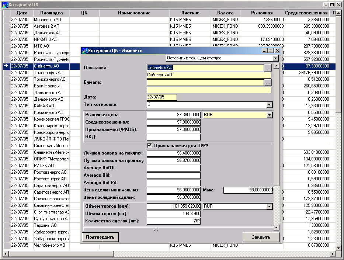The height and width of the screenshot is (260, 344).
Task: Click the Котировки ЦБ main window title icon
Action: click(5, 4)
